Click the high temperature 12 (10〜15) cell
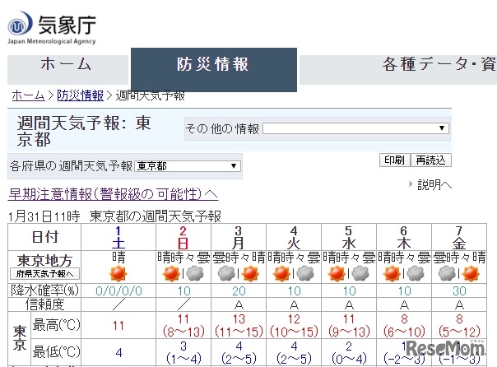 (294, 325)
